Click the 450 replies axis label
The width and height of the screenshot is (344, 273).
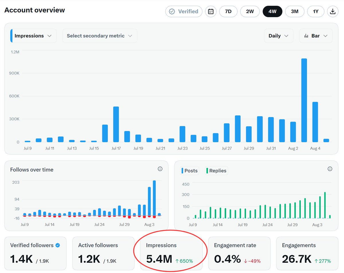pyautogui.click(x=186, y=184)
